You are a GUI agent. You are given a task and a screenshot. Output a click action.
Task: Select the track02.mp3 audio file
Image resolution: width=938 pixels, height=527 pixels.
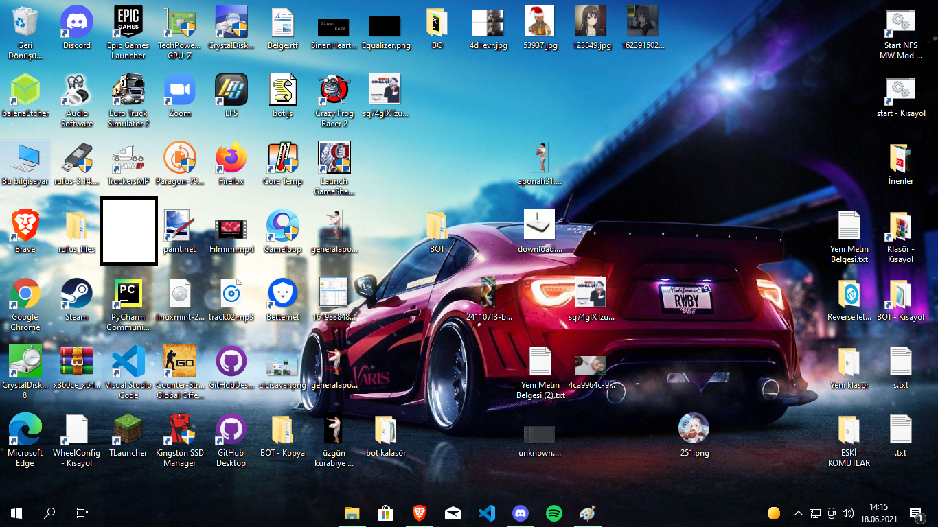231,300
